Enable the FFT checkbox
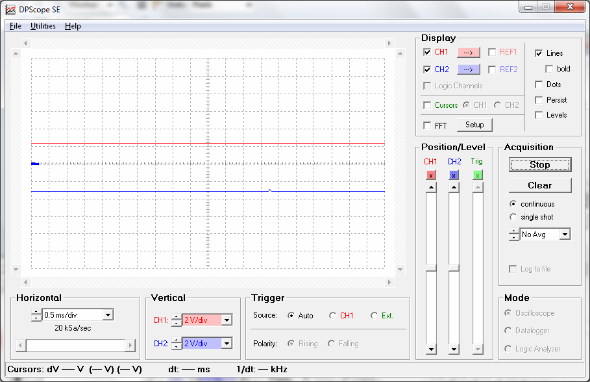590x382 pixels. click(x=427, y=125)
